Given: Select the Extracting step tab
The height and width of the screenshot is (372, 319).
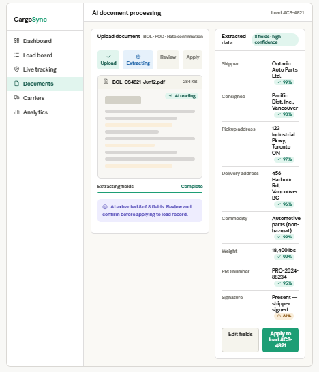Looking at the screenshot, I should pyautogui.click(x=138, y=60).
